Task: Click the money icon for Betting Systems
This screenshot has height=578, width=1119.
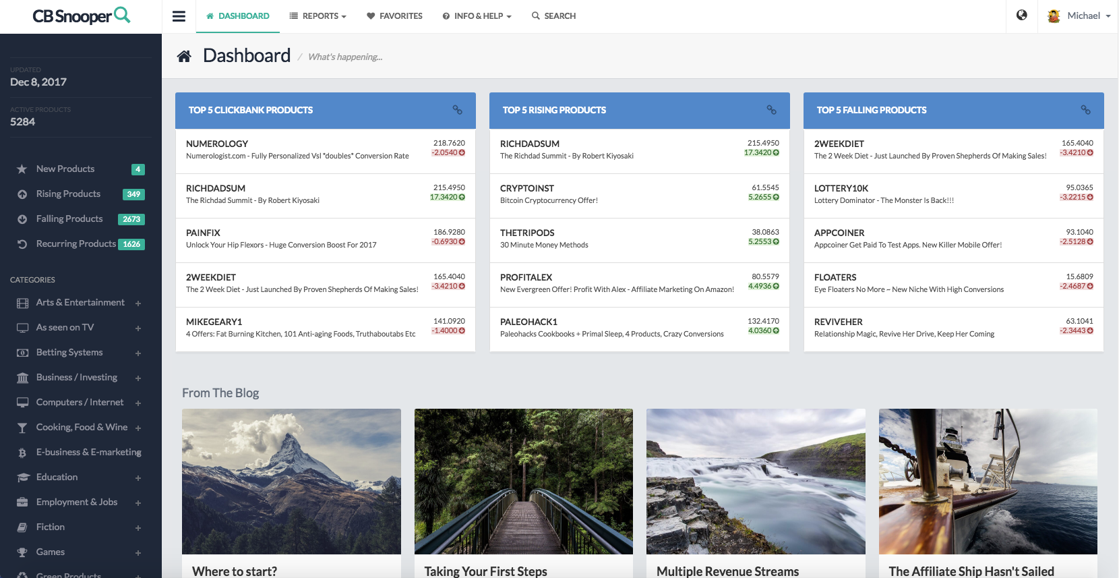Action: pos(22,353)
